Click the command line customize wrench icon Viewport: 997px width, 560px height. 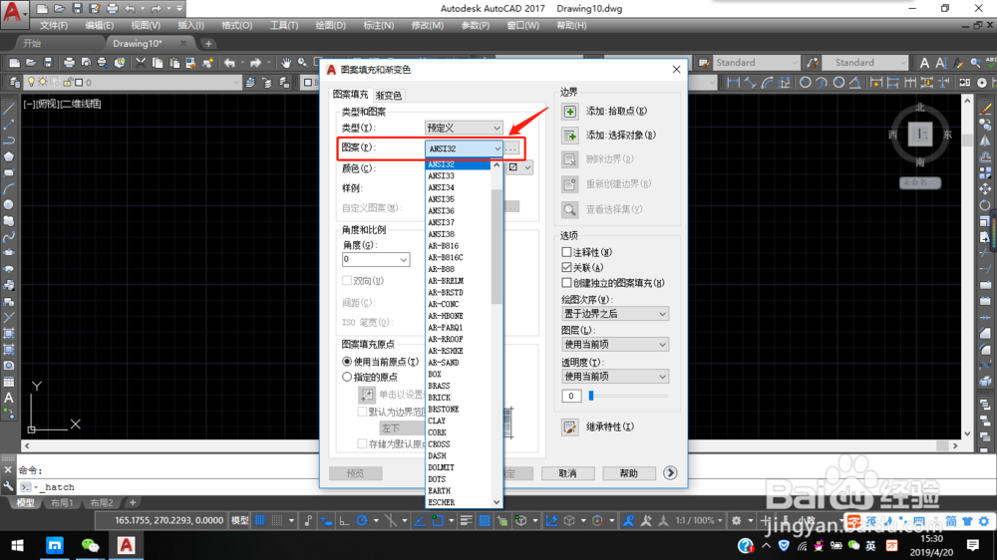click(x=8, y=487)
